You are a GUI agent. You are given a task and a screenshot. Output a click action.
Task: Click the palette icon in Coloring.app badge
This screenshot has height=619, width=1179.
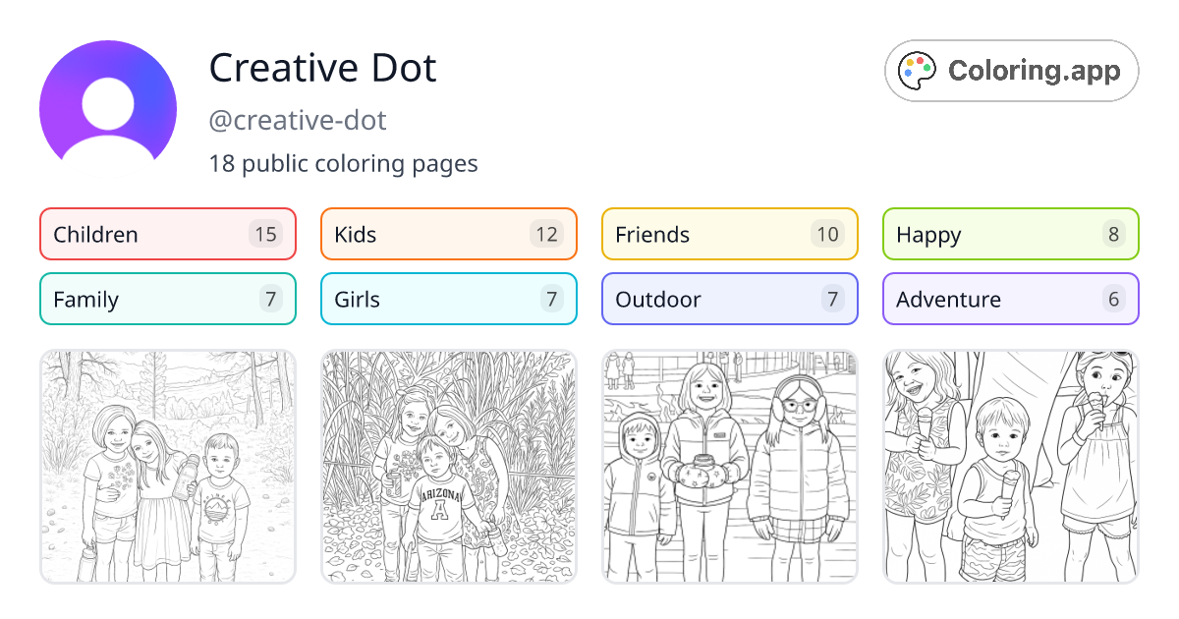tap(917, 70)
